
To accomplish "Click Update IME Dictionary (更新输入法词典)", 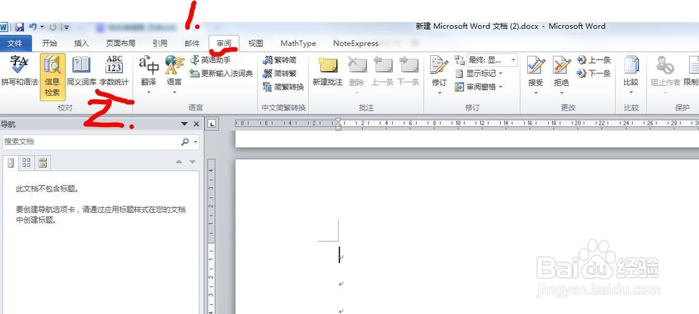I will point(221,73).
